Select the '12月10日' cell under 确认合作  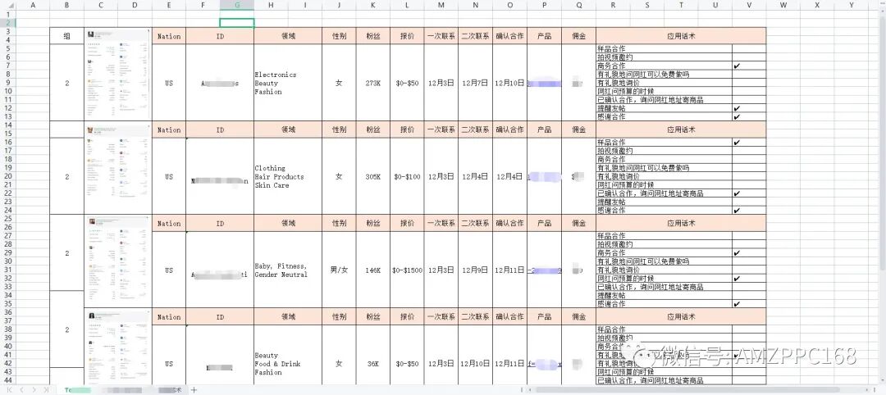(509, 83)
